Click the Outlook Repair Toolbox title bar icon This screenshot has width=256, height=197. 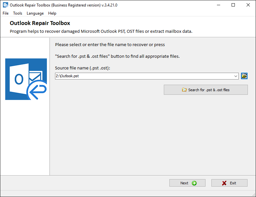(6, 5)
